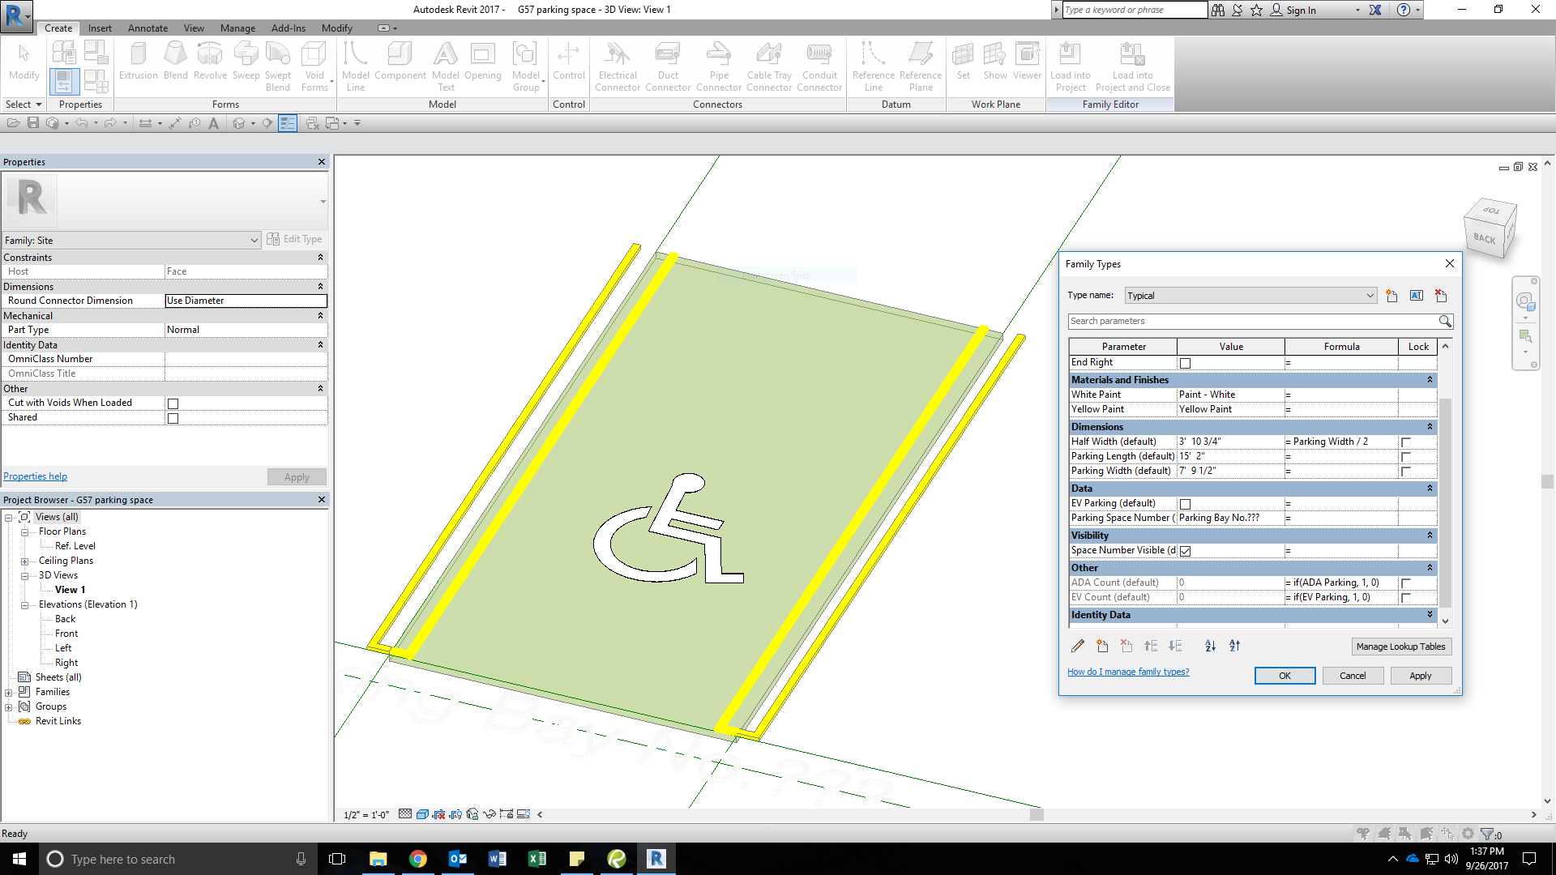Toggle Cut with Voids When Loaded
This screenshot has width=1556, height=875.
coord(173,403)
